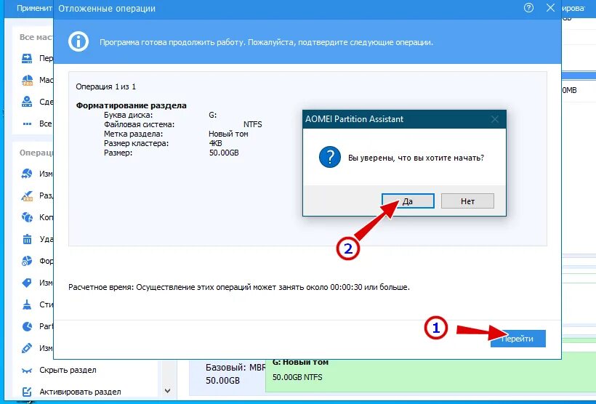Click the resize partition icon (Изм...)
The height and width of the screenshot is (404, 596).
27,174
